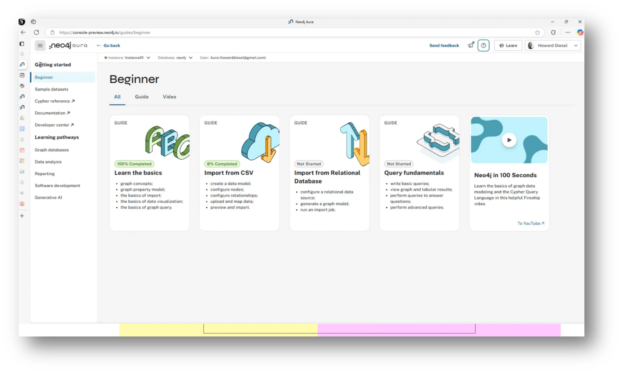The width and height of the screenshot is (622, 374).
Task: Open the Howard Diesel account dropdown arrow
Action: pos(576,45)
